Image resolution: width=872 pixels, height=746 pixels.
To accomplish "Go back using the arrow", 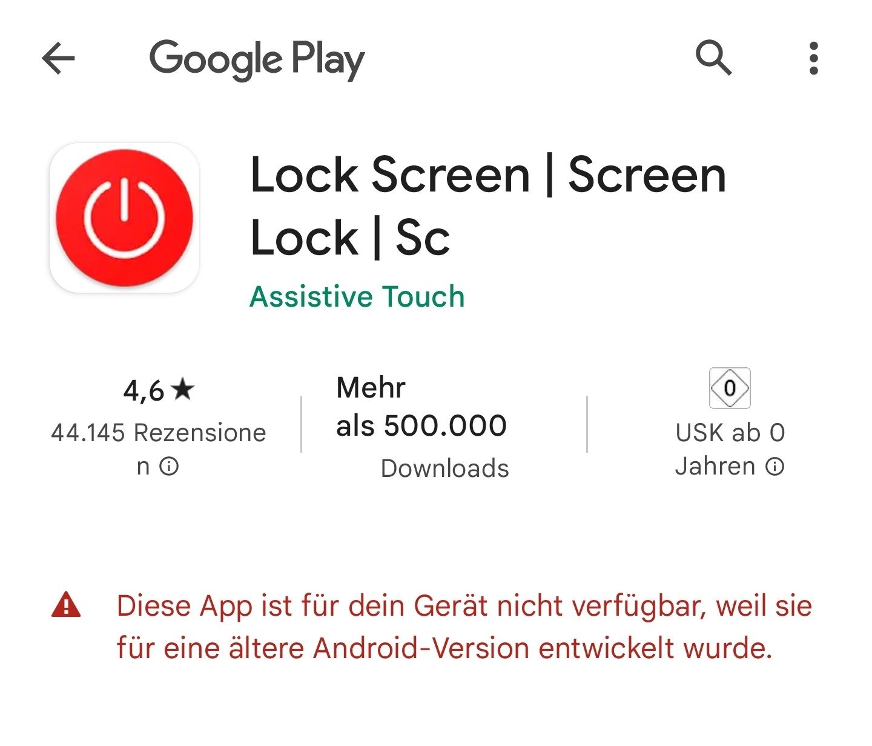I will [x=59, y=58].
